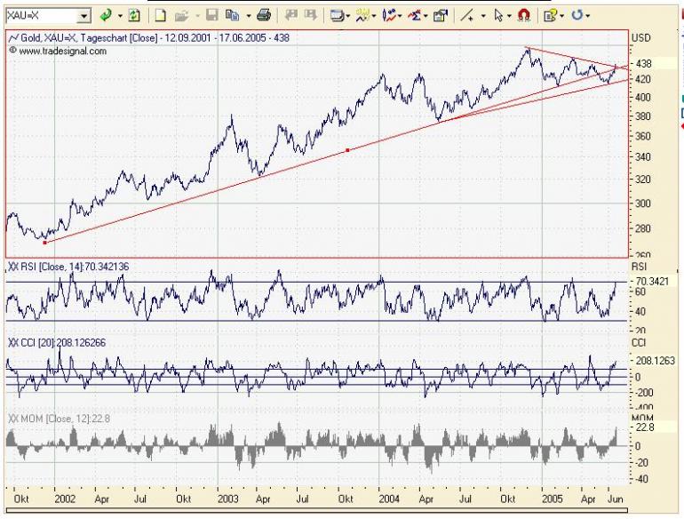Select the RSI [Close, 14] indicator label
684x519 pixels.
point(69,267)
